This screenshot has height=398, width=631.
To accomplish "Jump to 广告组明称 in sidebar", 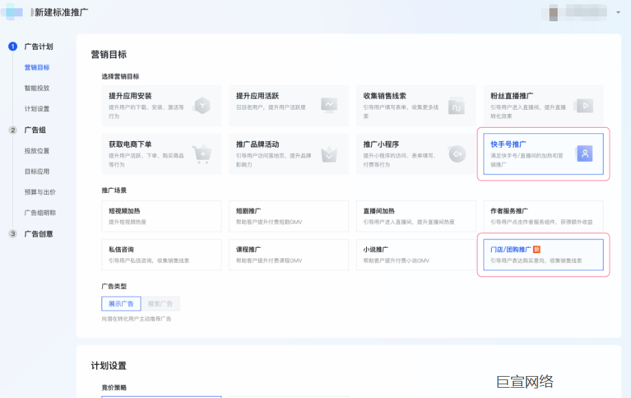I will tap(40, 213).
